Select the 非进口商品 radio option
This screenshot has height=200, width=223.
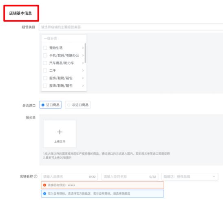point(78,105)
